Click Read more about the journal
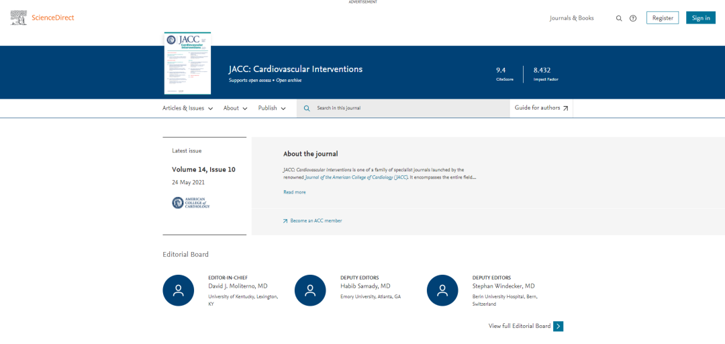Image resolution: width=725 pixels, height=344 pixels. [295, 192]
